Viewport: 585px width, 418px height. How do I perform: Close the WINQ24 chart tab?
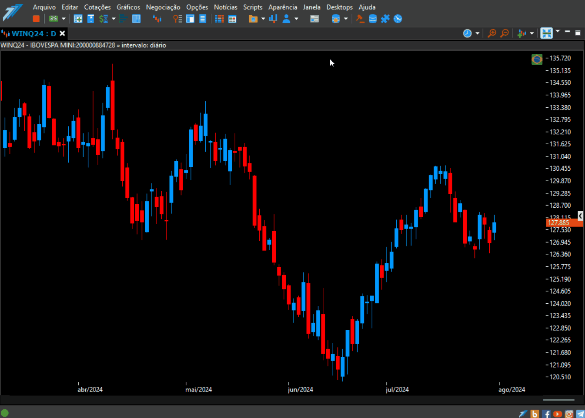pos(63,33)
